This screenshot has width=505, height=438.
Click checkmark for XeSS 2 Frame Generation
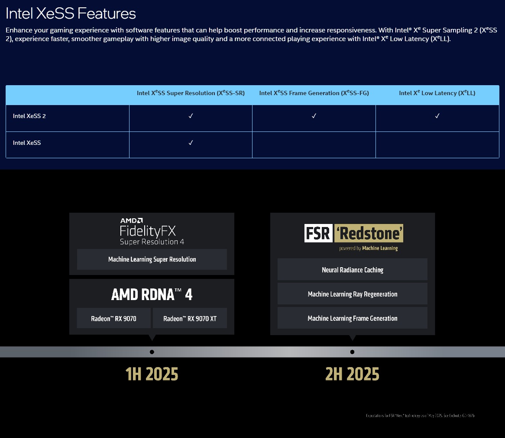314,116
